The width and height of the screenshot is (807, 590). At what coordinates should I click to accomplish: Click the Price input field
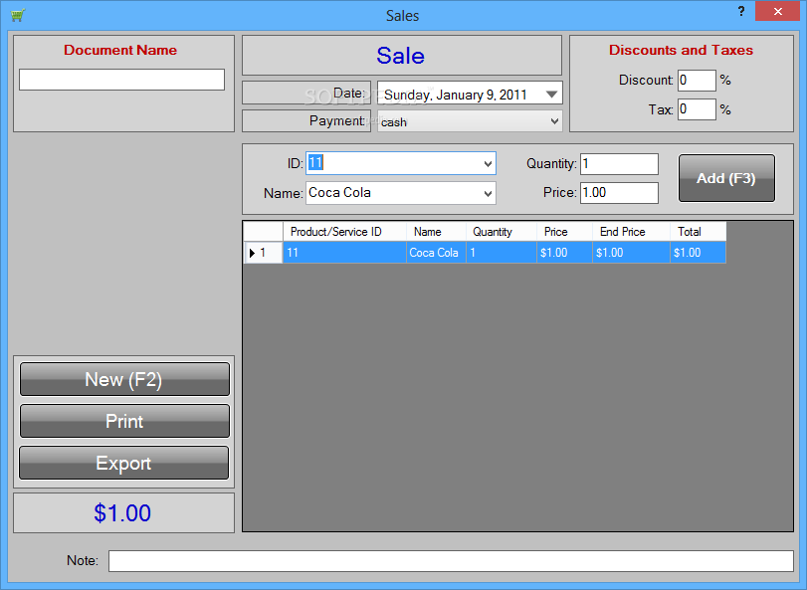click(x=619, y=193)
